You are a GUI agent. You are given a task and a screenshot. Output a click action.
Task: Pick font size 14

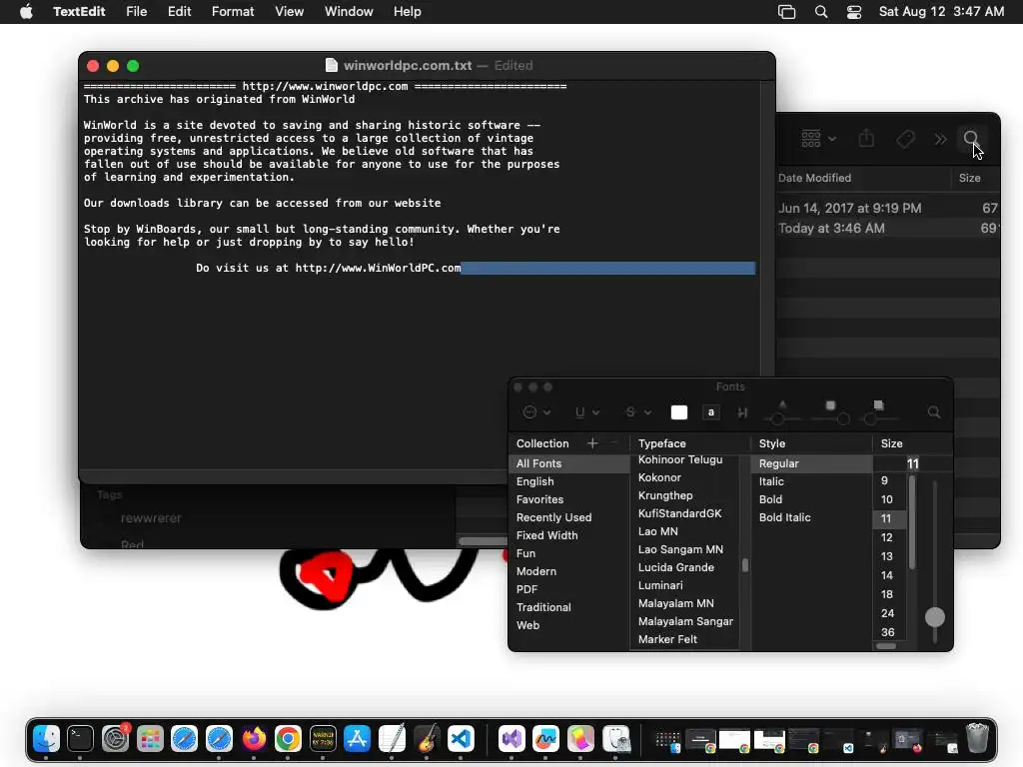887,575
